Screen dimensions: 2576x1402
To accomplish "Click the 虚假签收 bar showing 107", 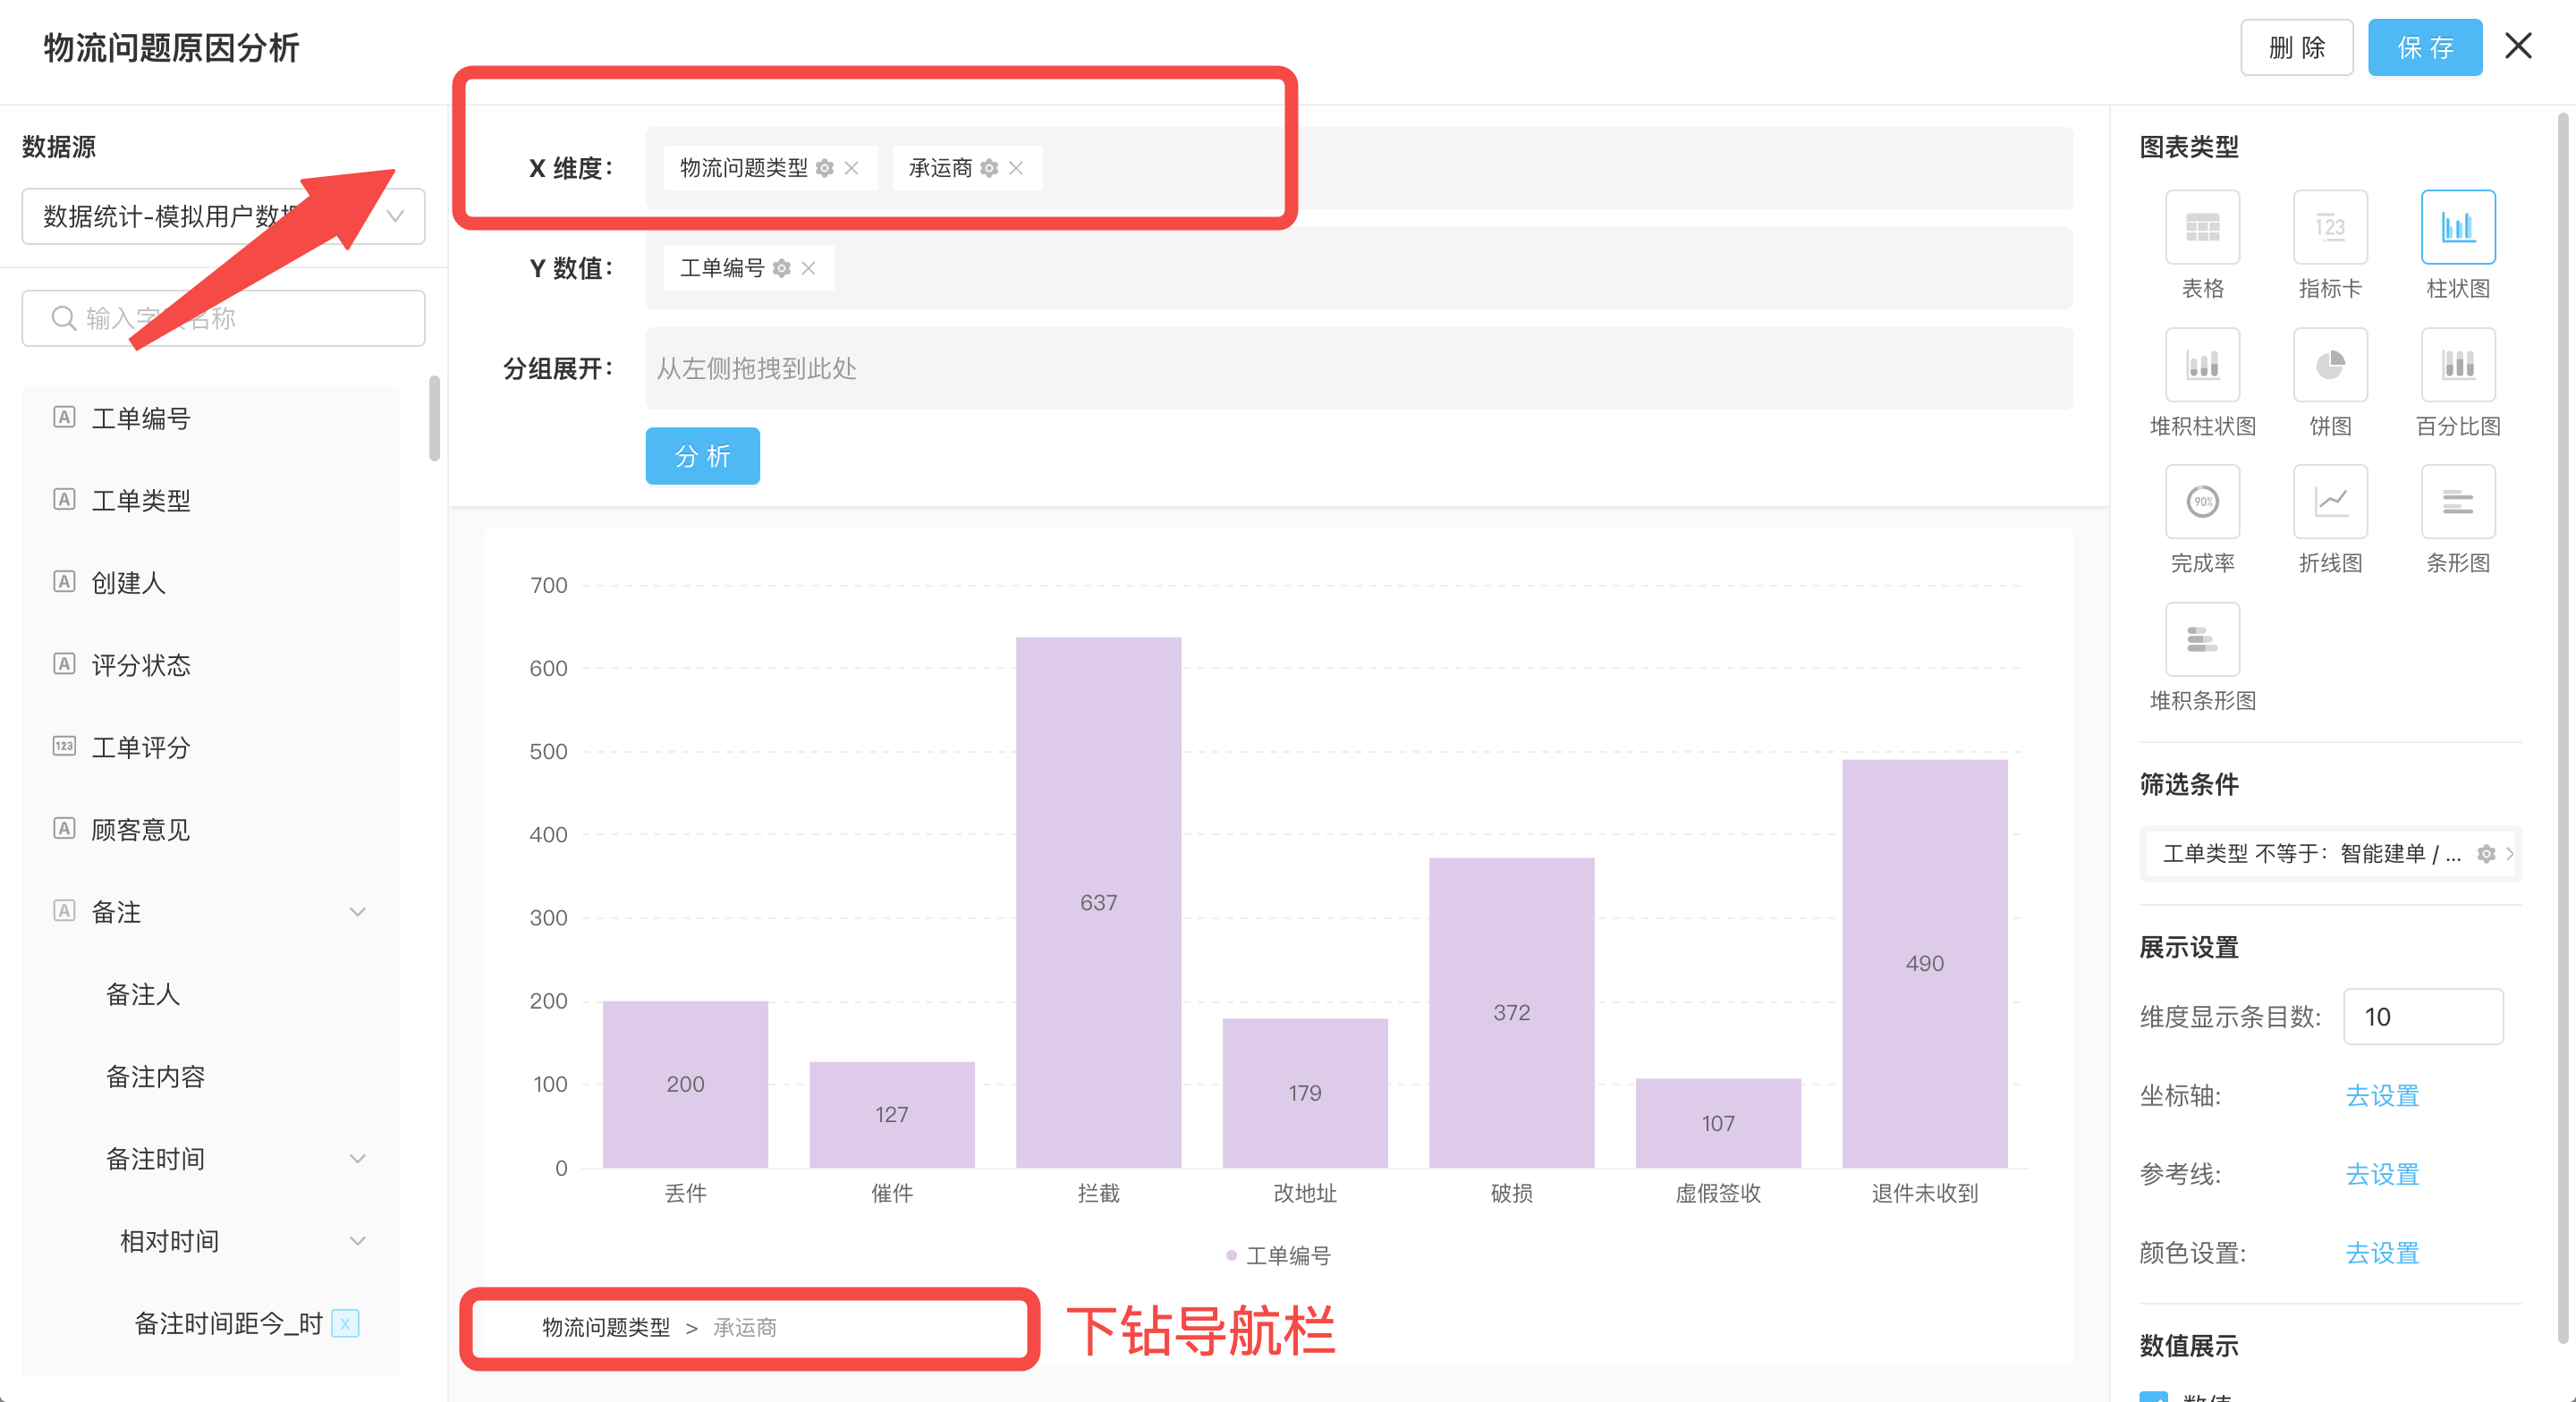I will tap(1718, 1123).
